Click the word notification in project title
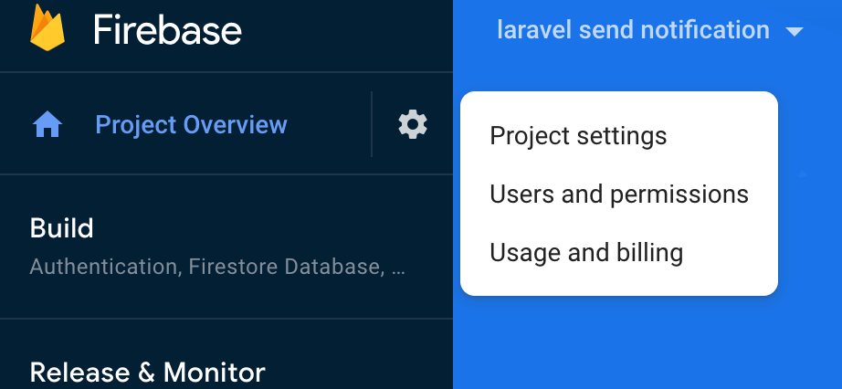 point(705,29)
